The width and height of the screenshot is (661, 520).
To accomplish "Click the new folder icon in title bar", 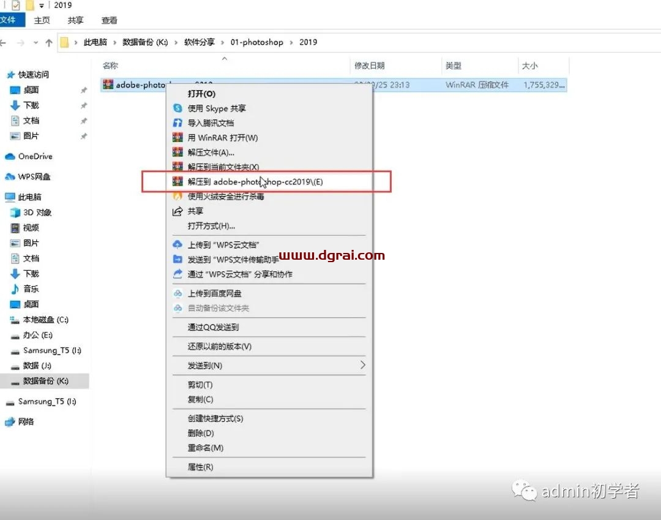I will [29, 6].
